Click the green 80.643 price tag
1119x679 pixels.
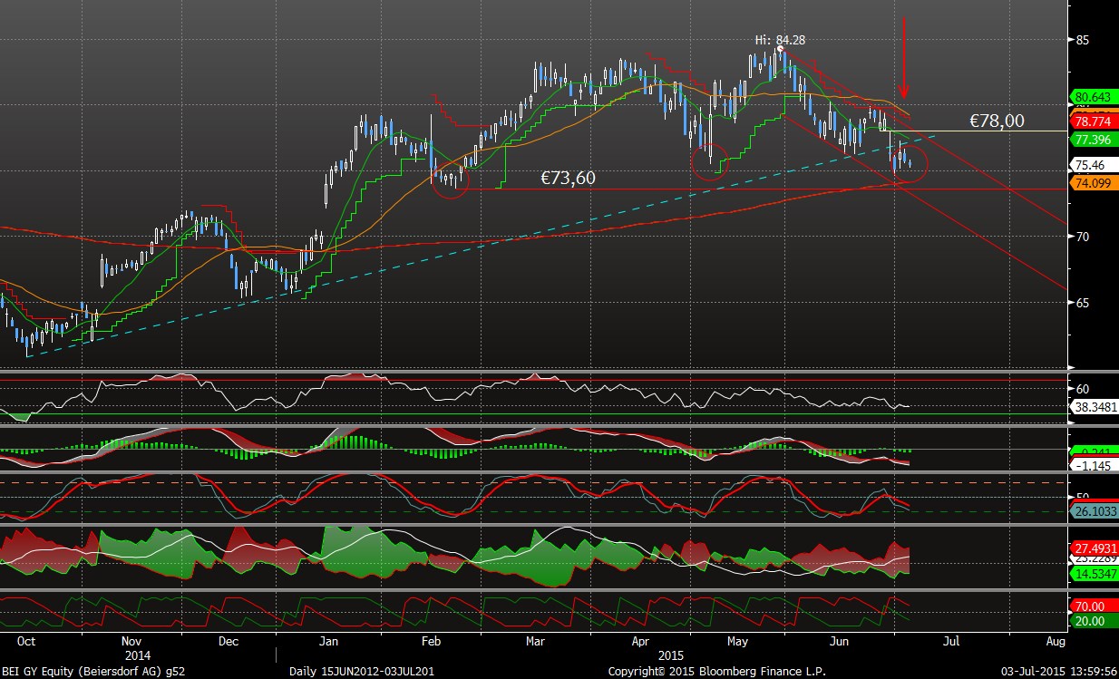[x=1093, y=96]
